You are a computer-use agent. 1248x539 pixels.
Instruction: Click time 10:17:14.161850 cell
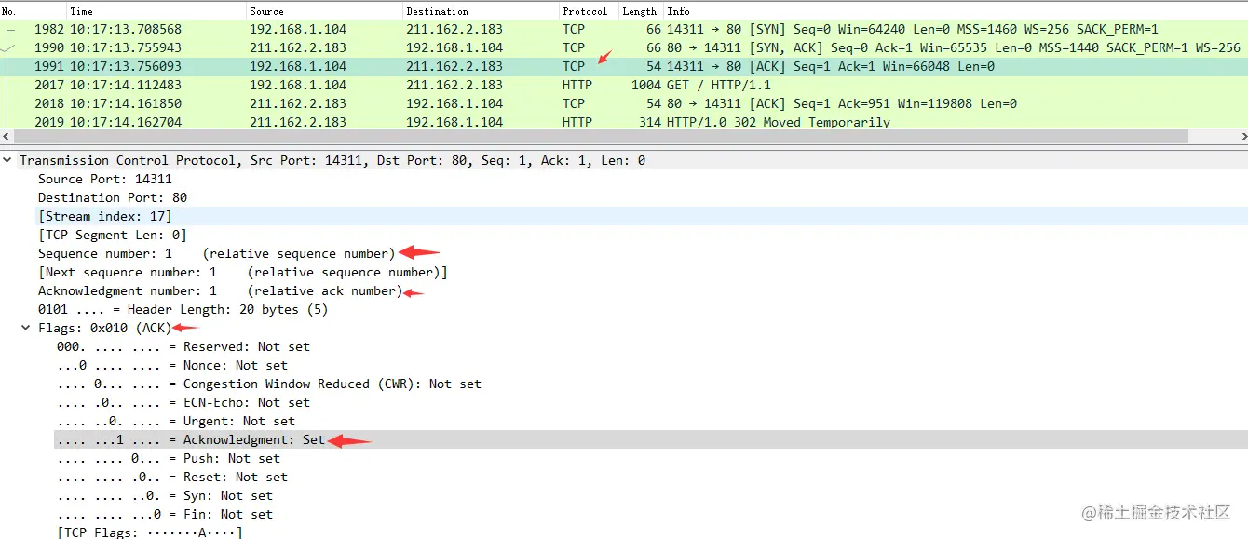[x=126, y=103]
